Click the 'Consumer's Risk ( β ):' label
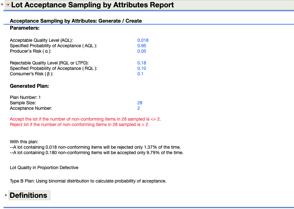 click(x=32, y=74)
